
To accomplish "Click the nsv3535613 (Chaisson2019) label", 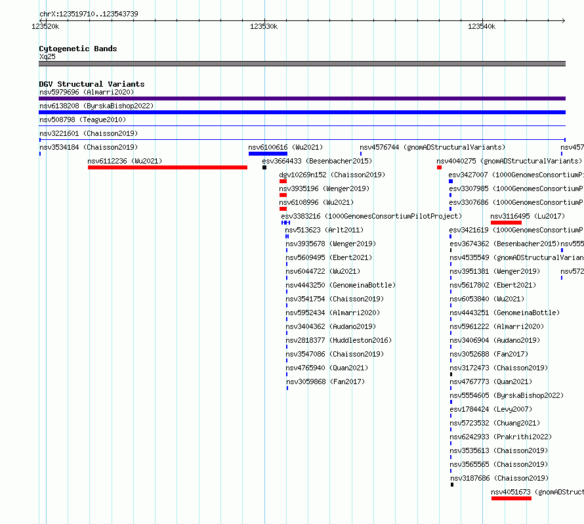I will click(499, 450).
